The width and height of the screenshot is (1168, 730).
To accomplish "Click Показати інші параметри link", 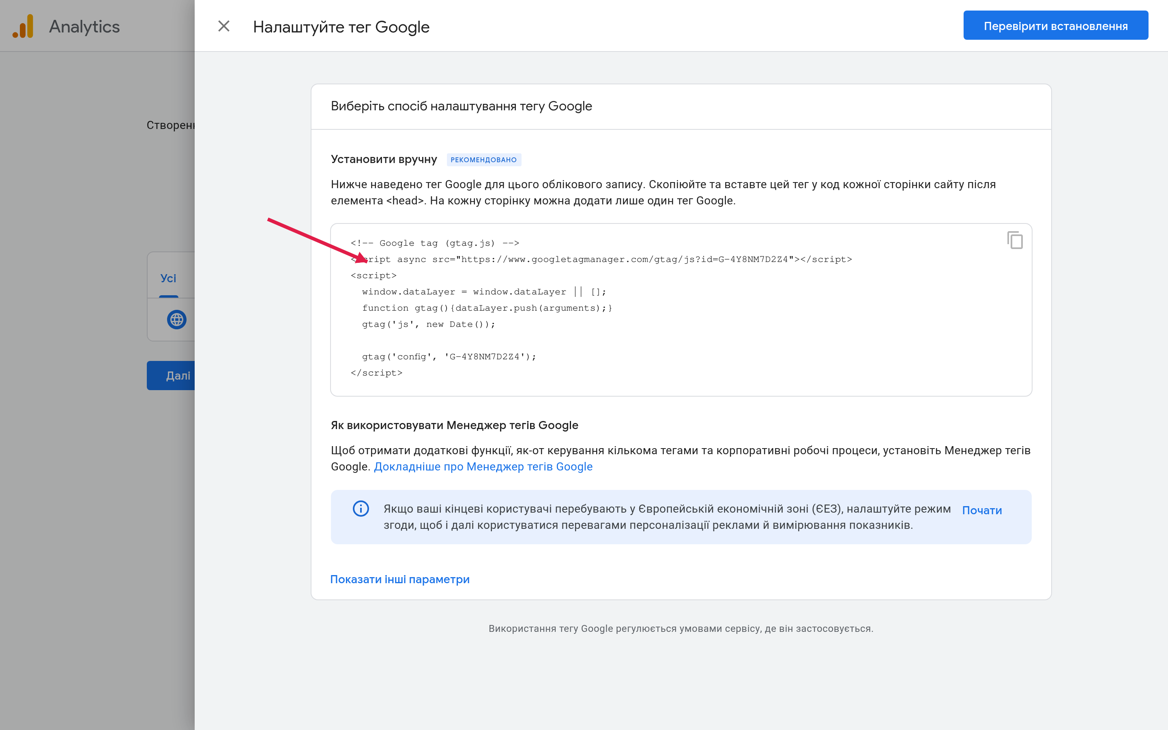I will point(399,579).
